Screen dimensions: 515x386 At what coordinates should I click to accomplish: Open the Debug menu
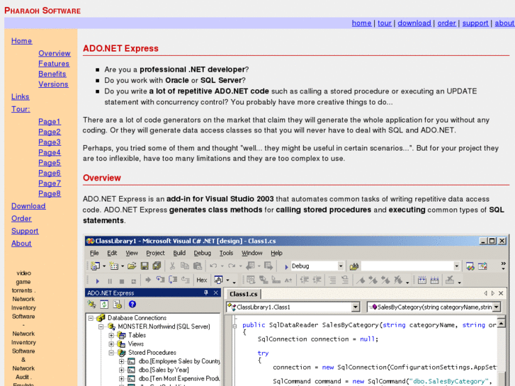[203, 253]
